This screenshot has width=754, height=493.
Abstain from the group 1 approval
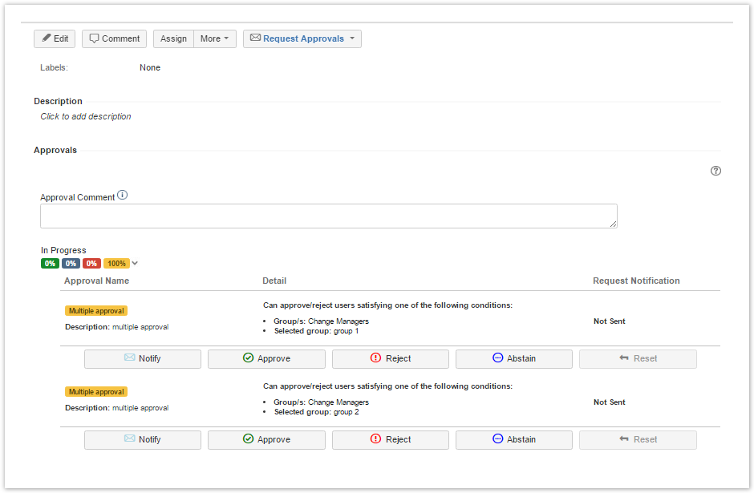pos(514,358)
